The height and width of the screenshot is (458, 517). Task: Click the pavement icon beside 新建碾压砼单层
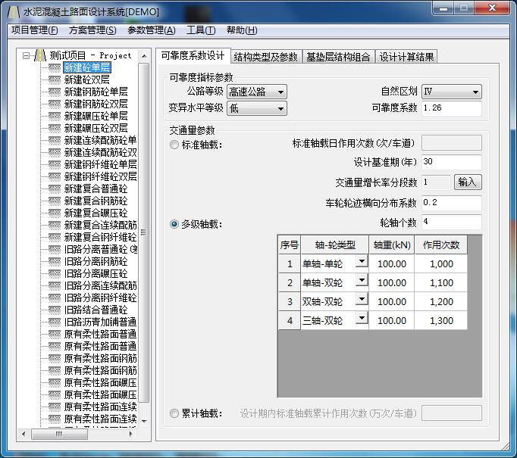[55, 116]
